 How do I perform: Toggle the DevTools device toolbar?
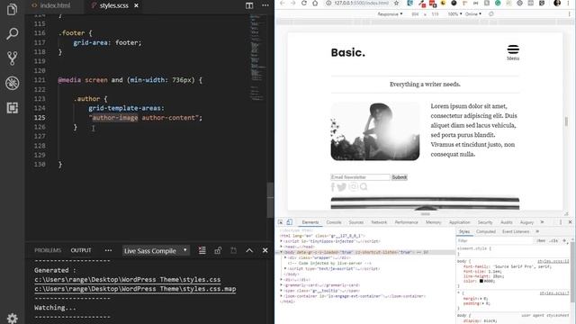pos(290,222)
